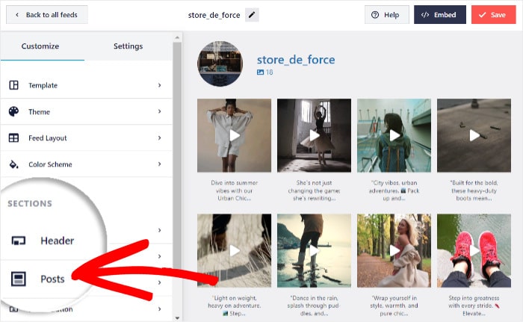Open the Header section label
This screenshot has height=322, width=523.
58,241
